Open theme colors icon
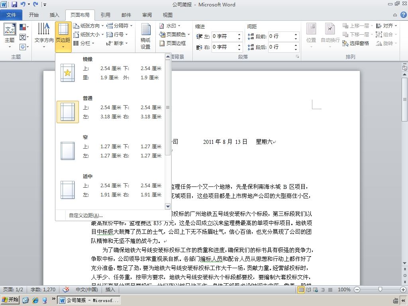The height and width of the screenshot is (306, 408). [x=24, y=27]
